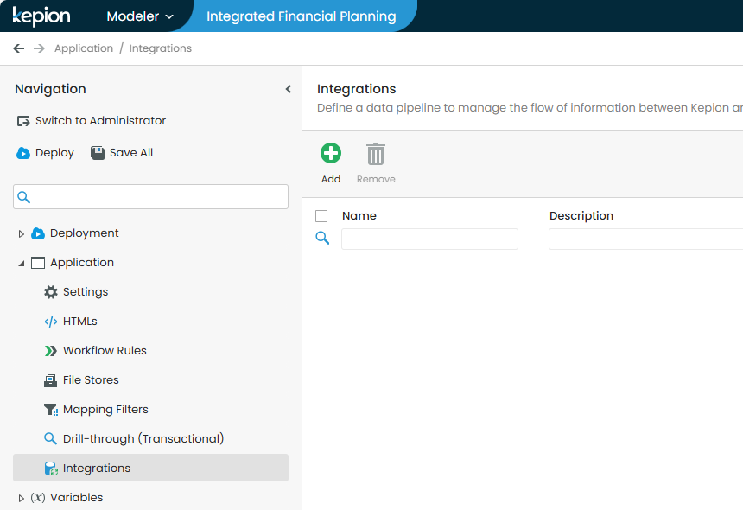This screenshot has height=510, width=743.
Task: Collapse the Application tree node
Action: 22,263
